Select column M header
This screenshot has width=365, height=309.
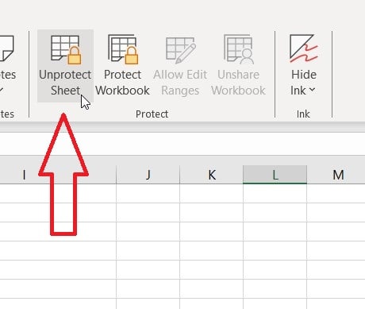[336, 175]
